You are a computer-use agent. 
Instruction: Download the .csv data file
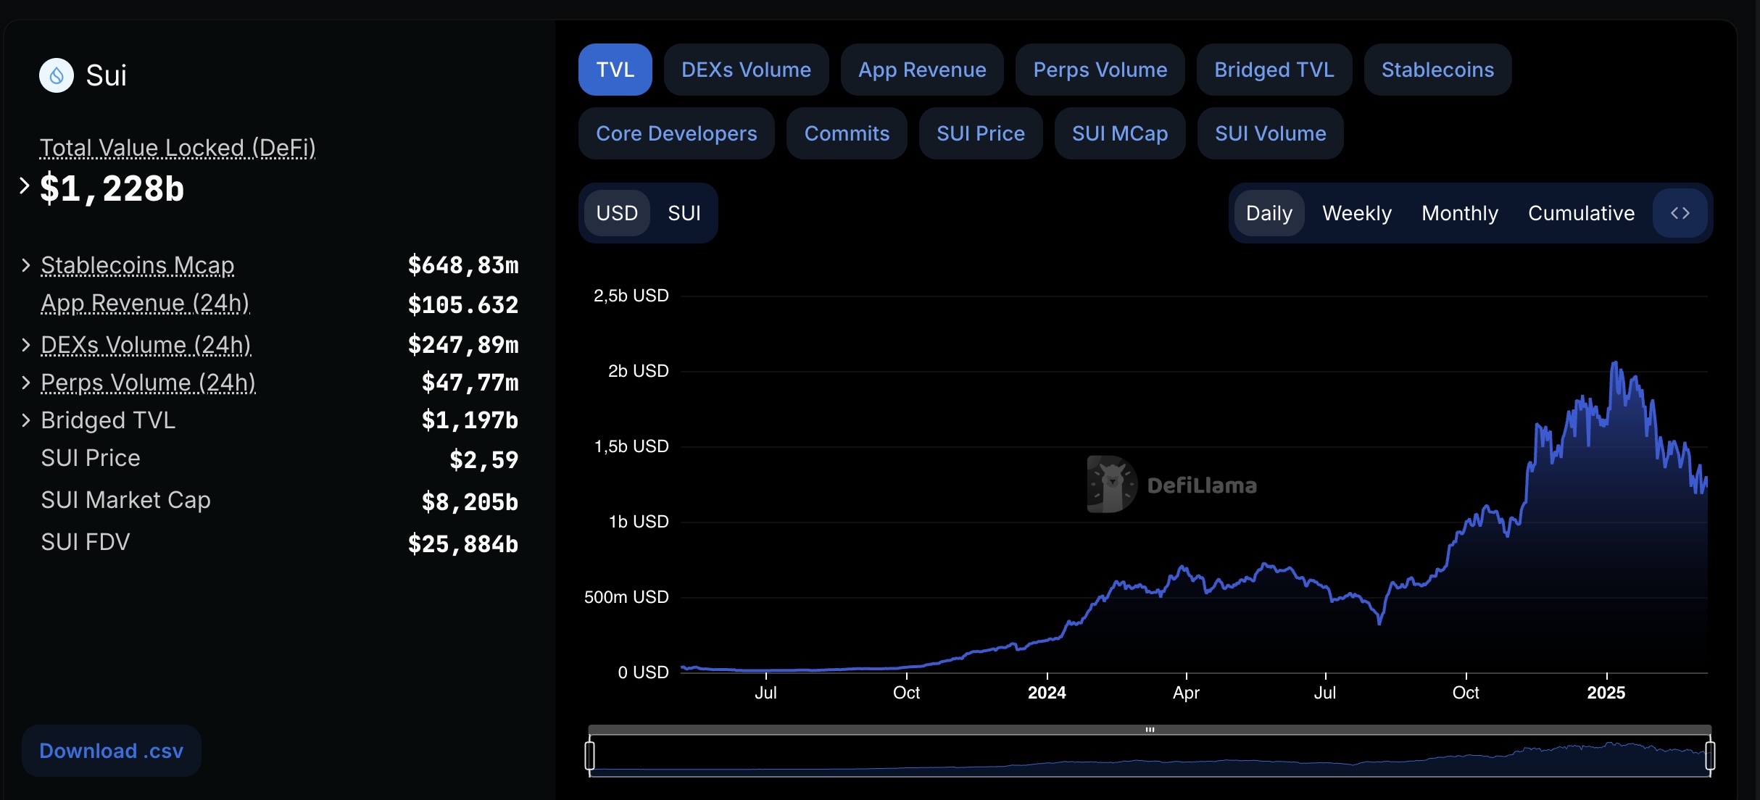(x=112, y=751)
